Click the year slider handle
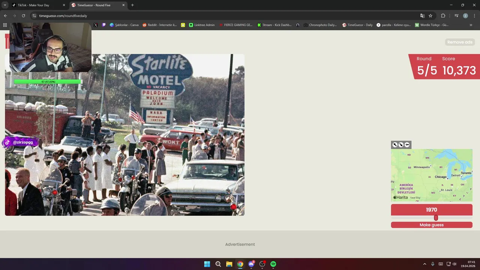 click(436, 218)
